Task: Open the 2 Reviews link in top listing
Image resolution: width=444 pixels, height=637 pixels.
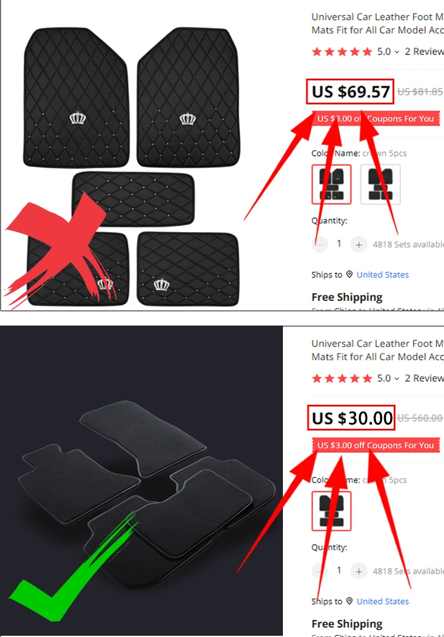Action: point(424,52)
